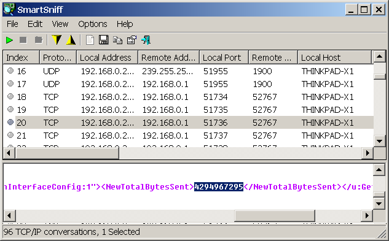Click highlighted value 4294967295 in data pane
Image resolution: width=389 pixels, height=241 pixels.
pos(219,187)
